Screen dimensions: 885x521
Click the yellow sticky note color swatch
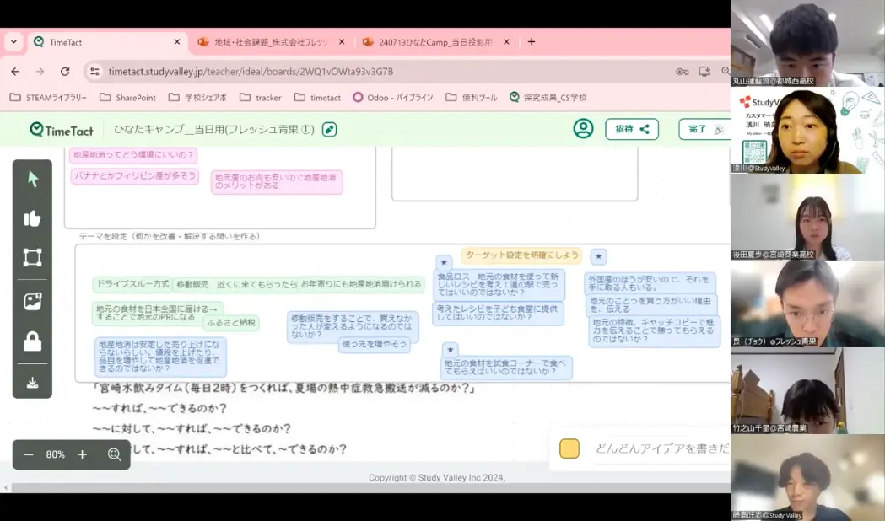pos(569,448)
